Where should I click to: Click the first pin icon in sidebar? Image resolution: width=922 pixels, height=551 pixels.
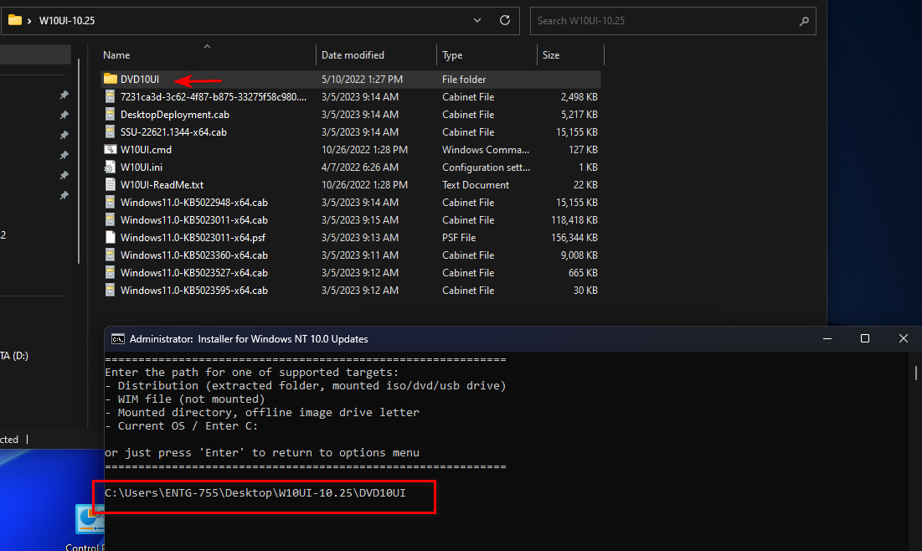pyautogui.click(x=64, y=95)
